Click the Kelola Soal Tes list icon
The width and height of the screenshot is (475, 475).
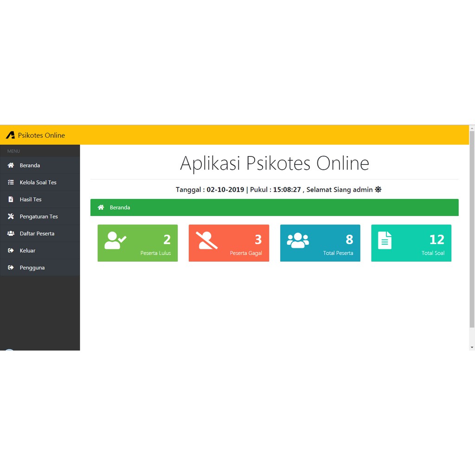coord(11,182)
